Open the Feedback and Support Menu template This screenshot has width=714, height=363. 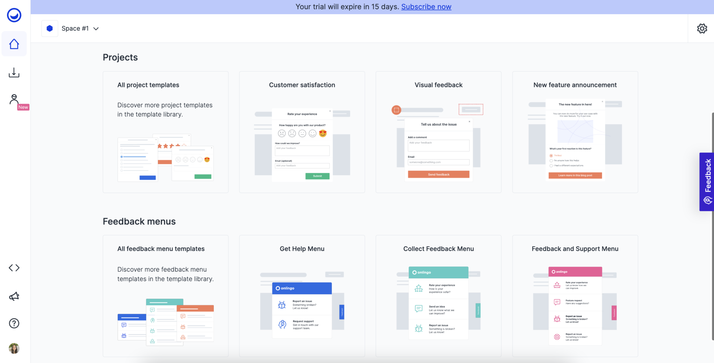575,296
